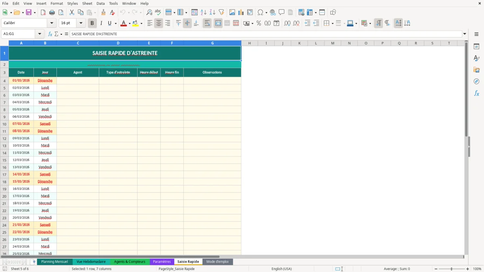Click the Insert Hyperlink icon
The image size is (484, 272).
pyautogui.click(x=273, y=12)
